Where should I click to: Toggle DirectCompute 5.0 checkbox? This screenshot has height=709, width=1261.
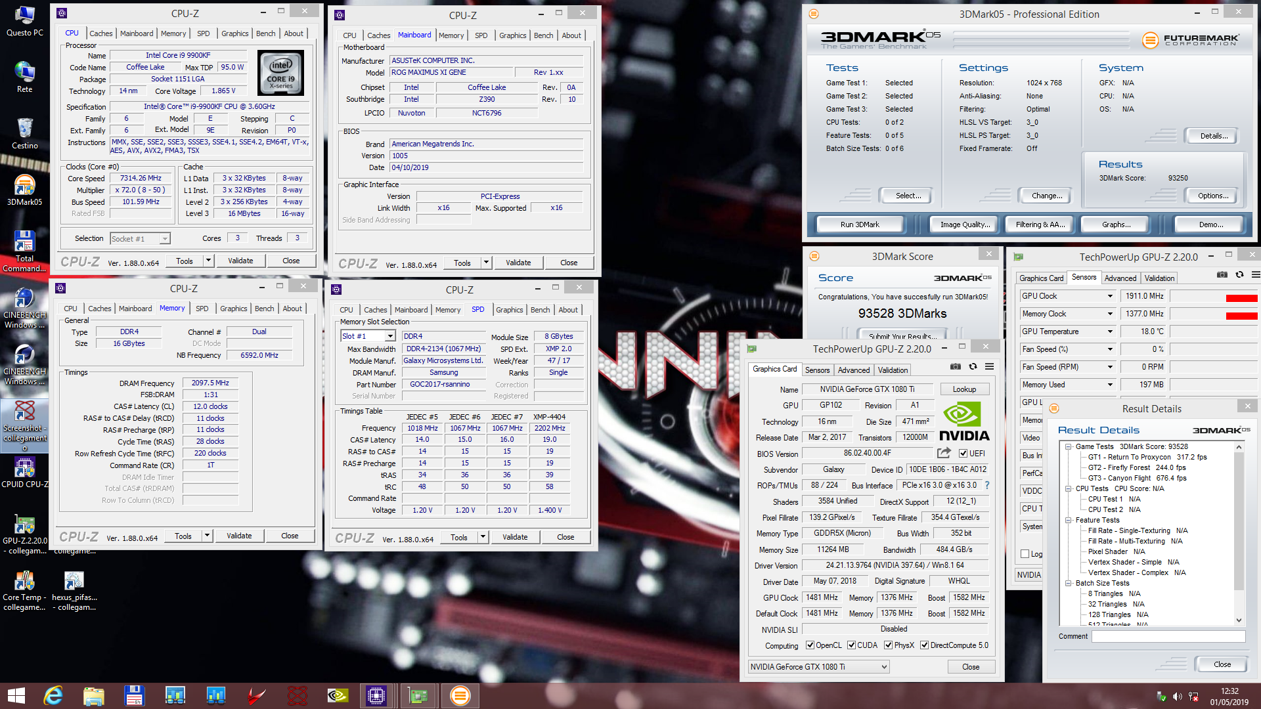tap(925, 645)
